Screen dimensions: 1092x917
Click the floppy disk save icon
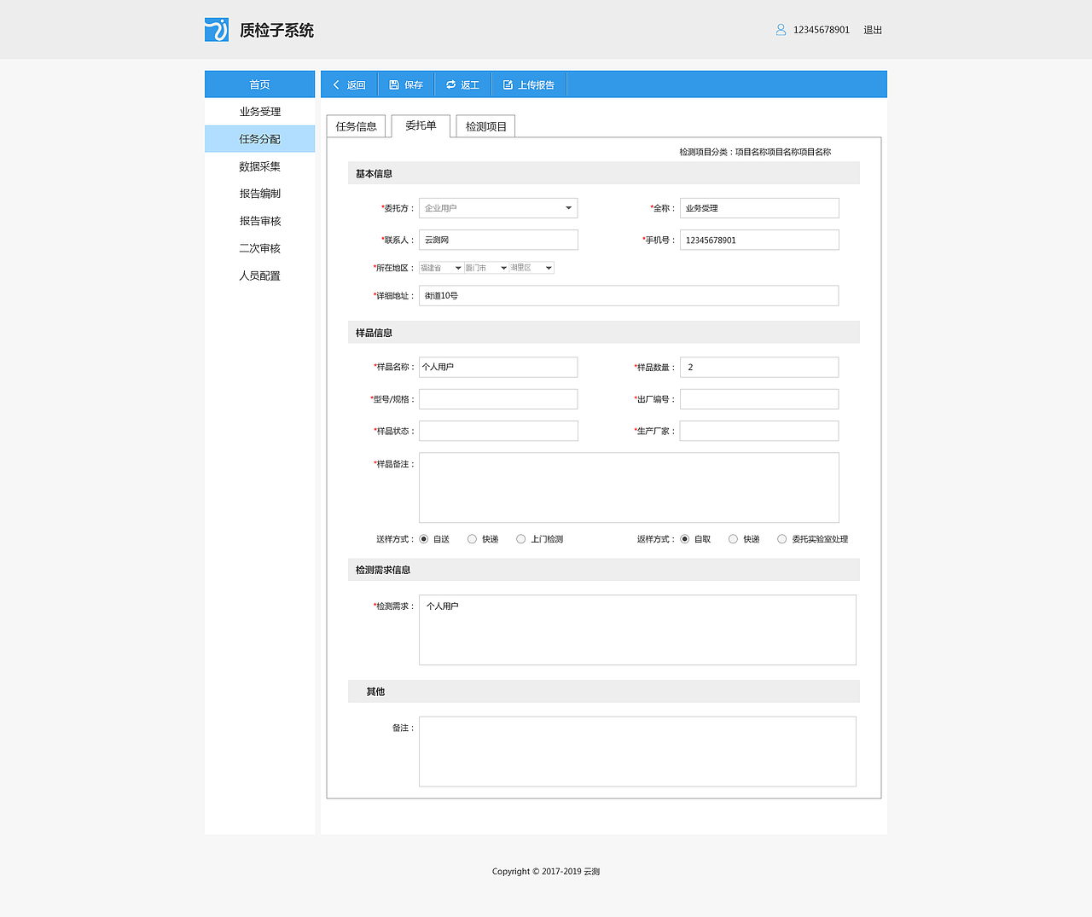pyautogui.click(x=394, y=85)
